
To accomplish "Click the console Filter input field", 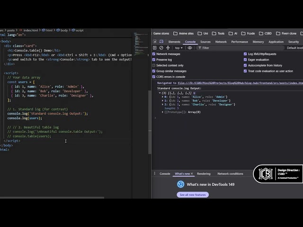I will (241, 48).
